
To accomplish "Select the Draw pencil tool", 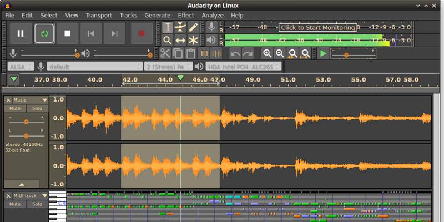I will click(x=193, y=27).
